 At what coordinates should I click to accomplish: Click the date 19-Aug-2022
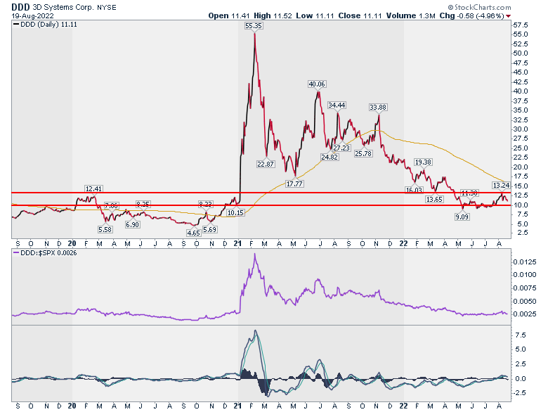click(x=32, y=15)
